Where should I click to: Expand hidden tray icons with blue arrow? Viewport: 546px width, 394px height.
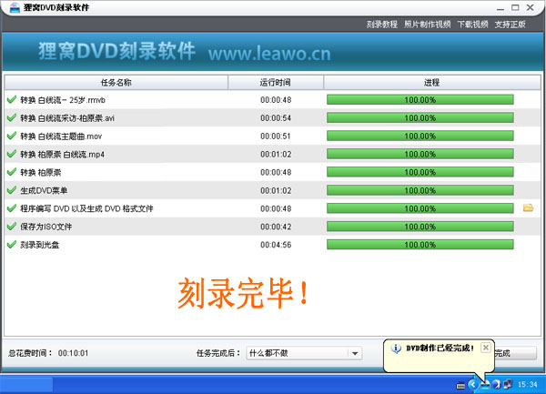click(473, 384)
